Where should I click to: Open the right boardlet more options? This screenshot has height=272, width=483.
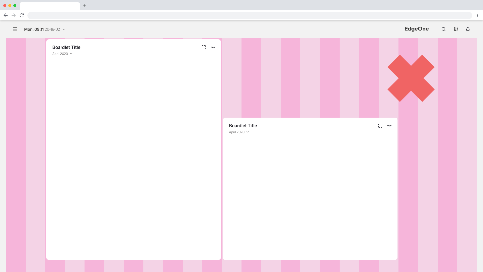(x=389, y=126)
